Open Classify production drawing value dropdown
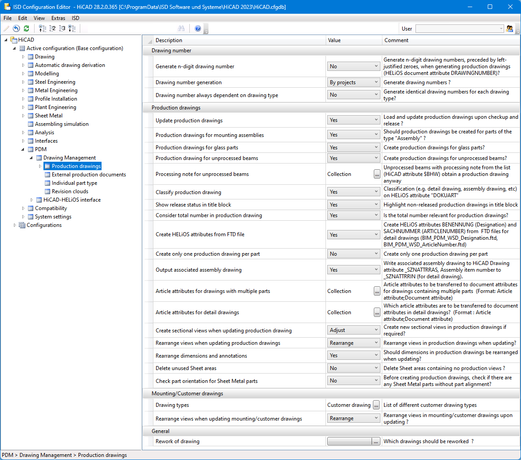This screenshot has height=460, width=521. pos(353,192)
